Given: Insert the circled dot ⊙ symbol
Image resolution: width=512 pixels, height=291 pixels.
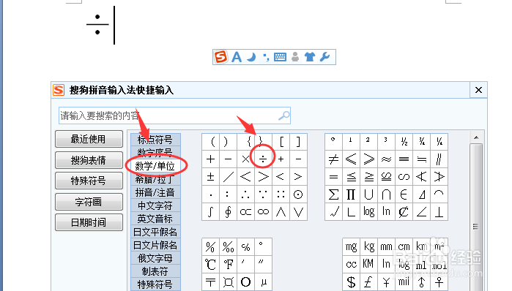Looking at the screenshot, I should [298, 194].
